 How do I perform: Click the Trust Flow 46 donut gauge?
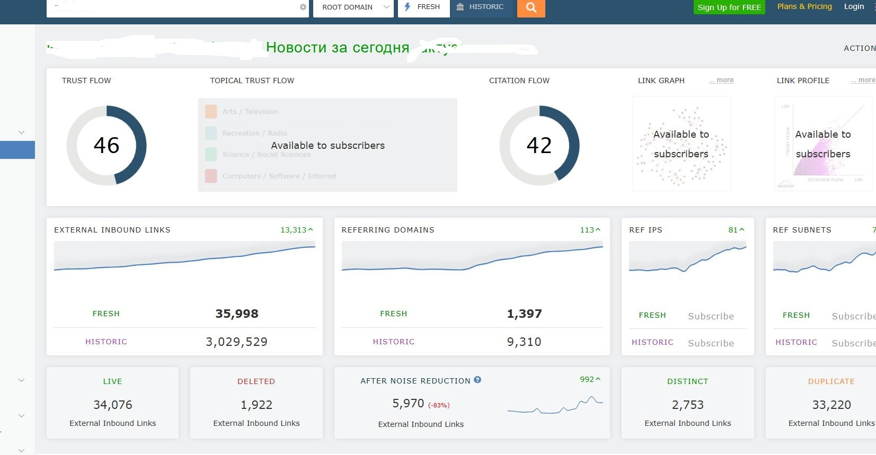click(x=107, y=145)
